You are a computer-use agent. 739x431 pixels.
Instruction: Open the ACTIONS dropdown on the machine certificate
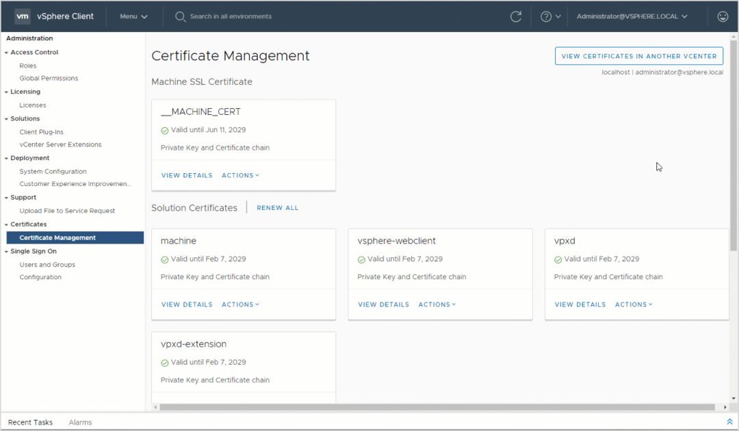(239, 304)
